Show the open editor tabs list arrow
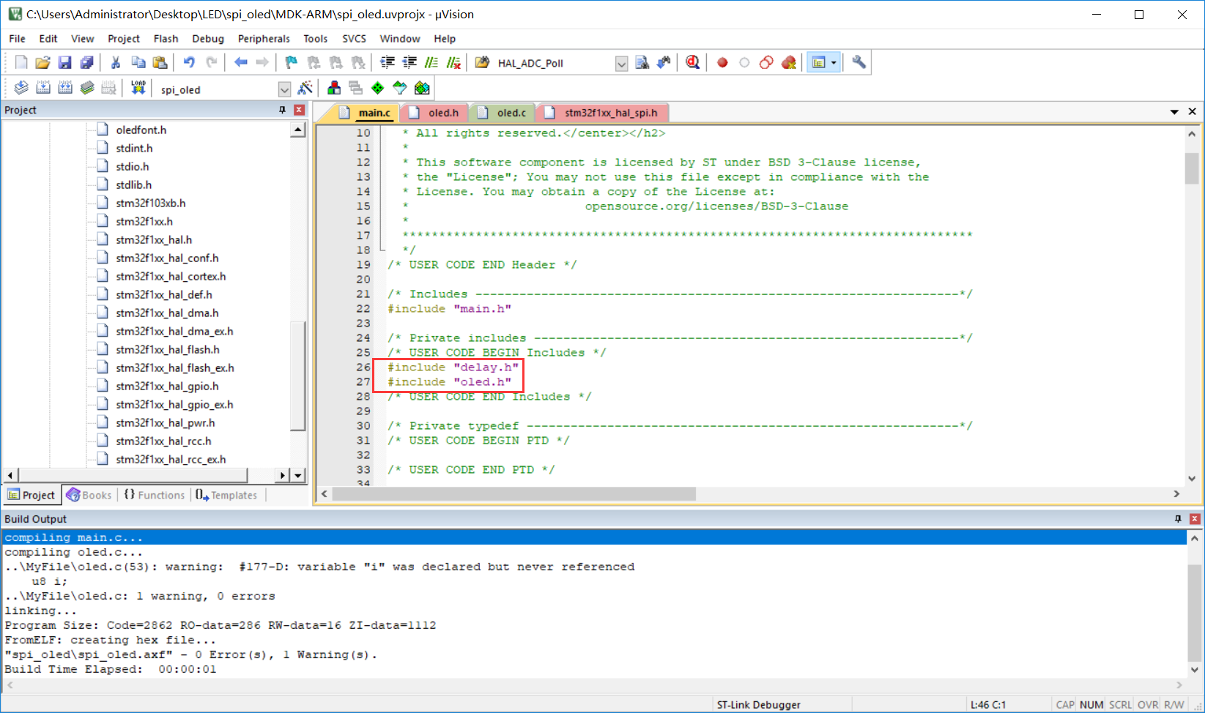The image size is (1205, 713). (x=1174, y=112)
